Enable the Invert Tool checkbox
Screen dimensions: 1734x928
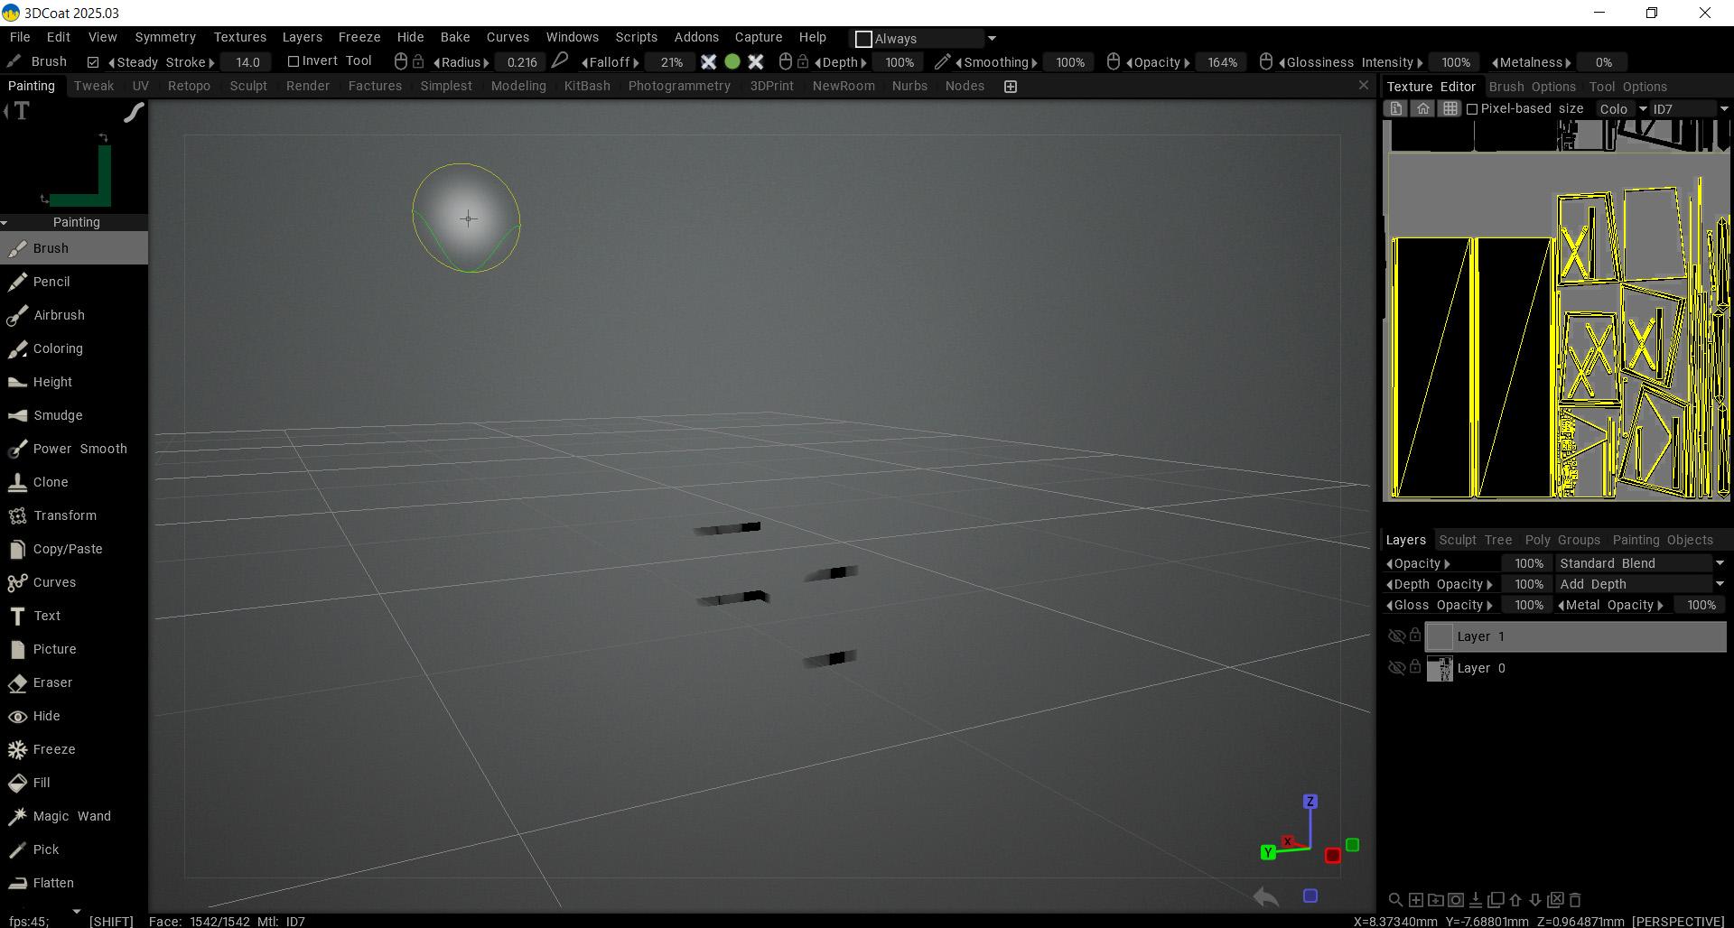[x=293, y=61]
